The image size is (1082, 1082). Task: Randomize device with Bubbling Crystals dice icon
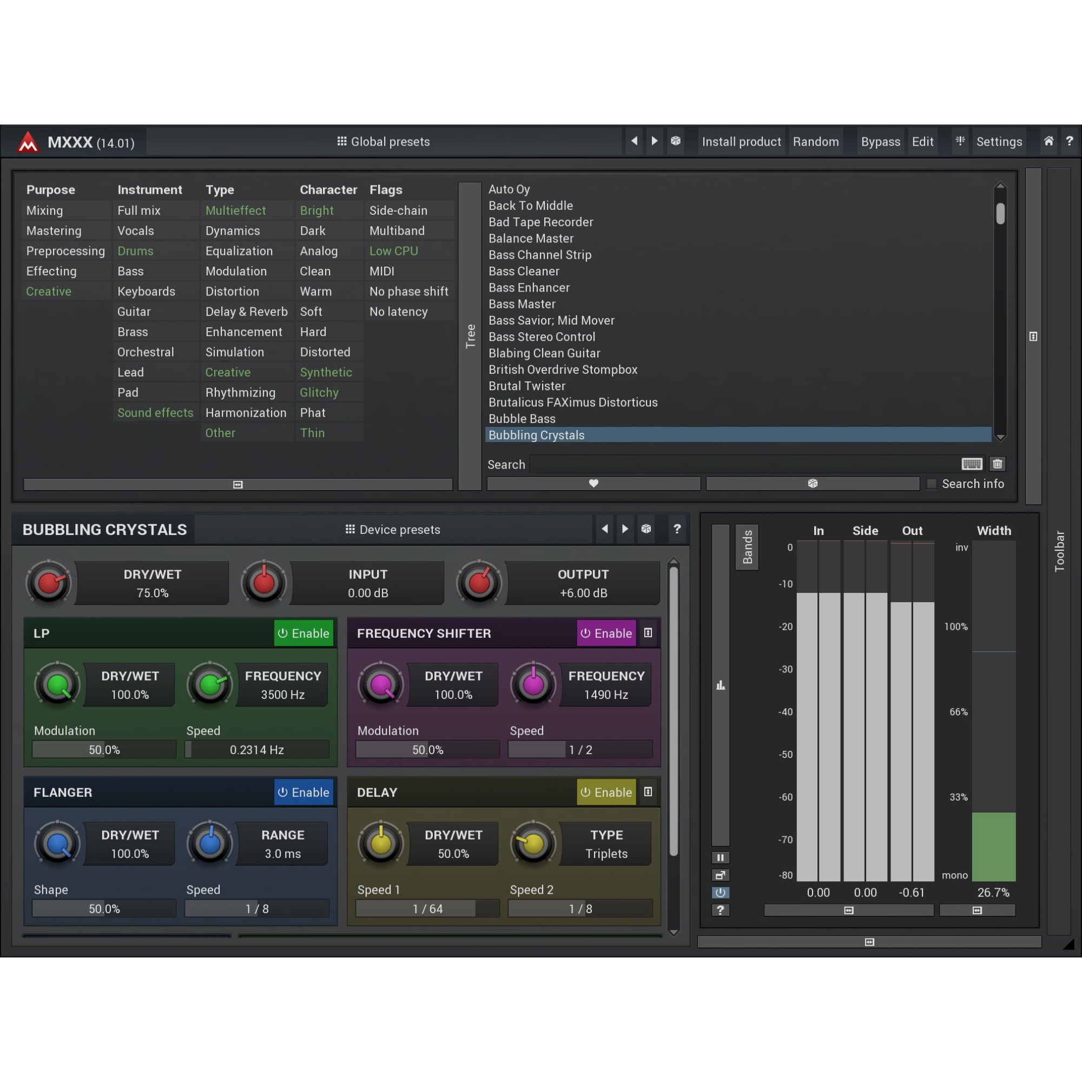646,529
